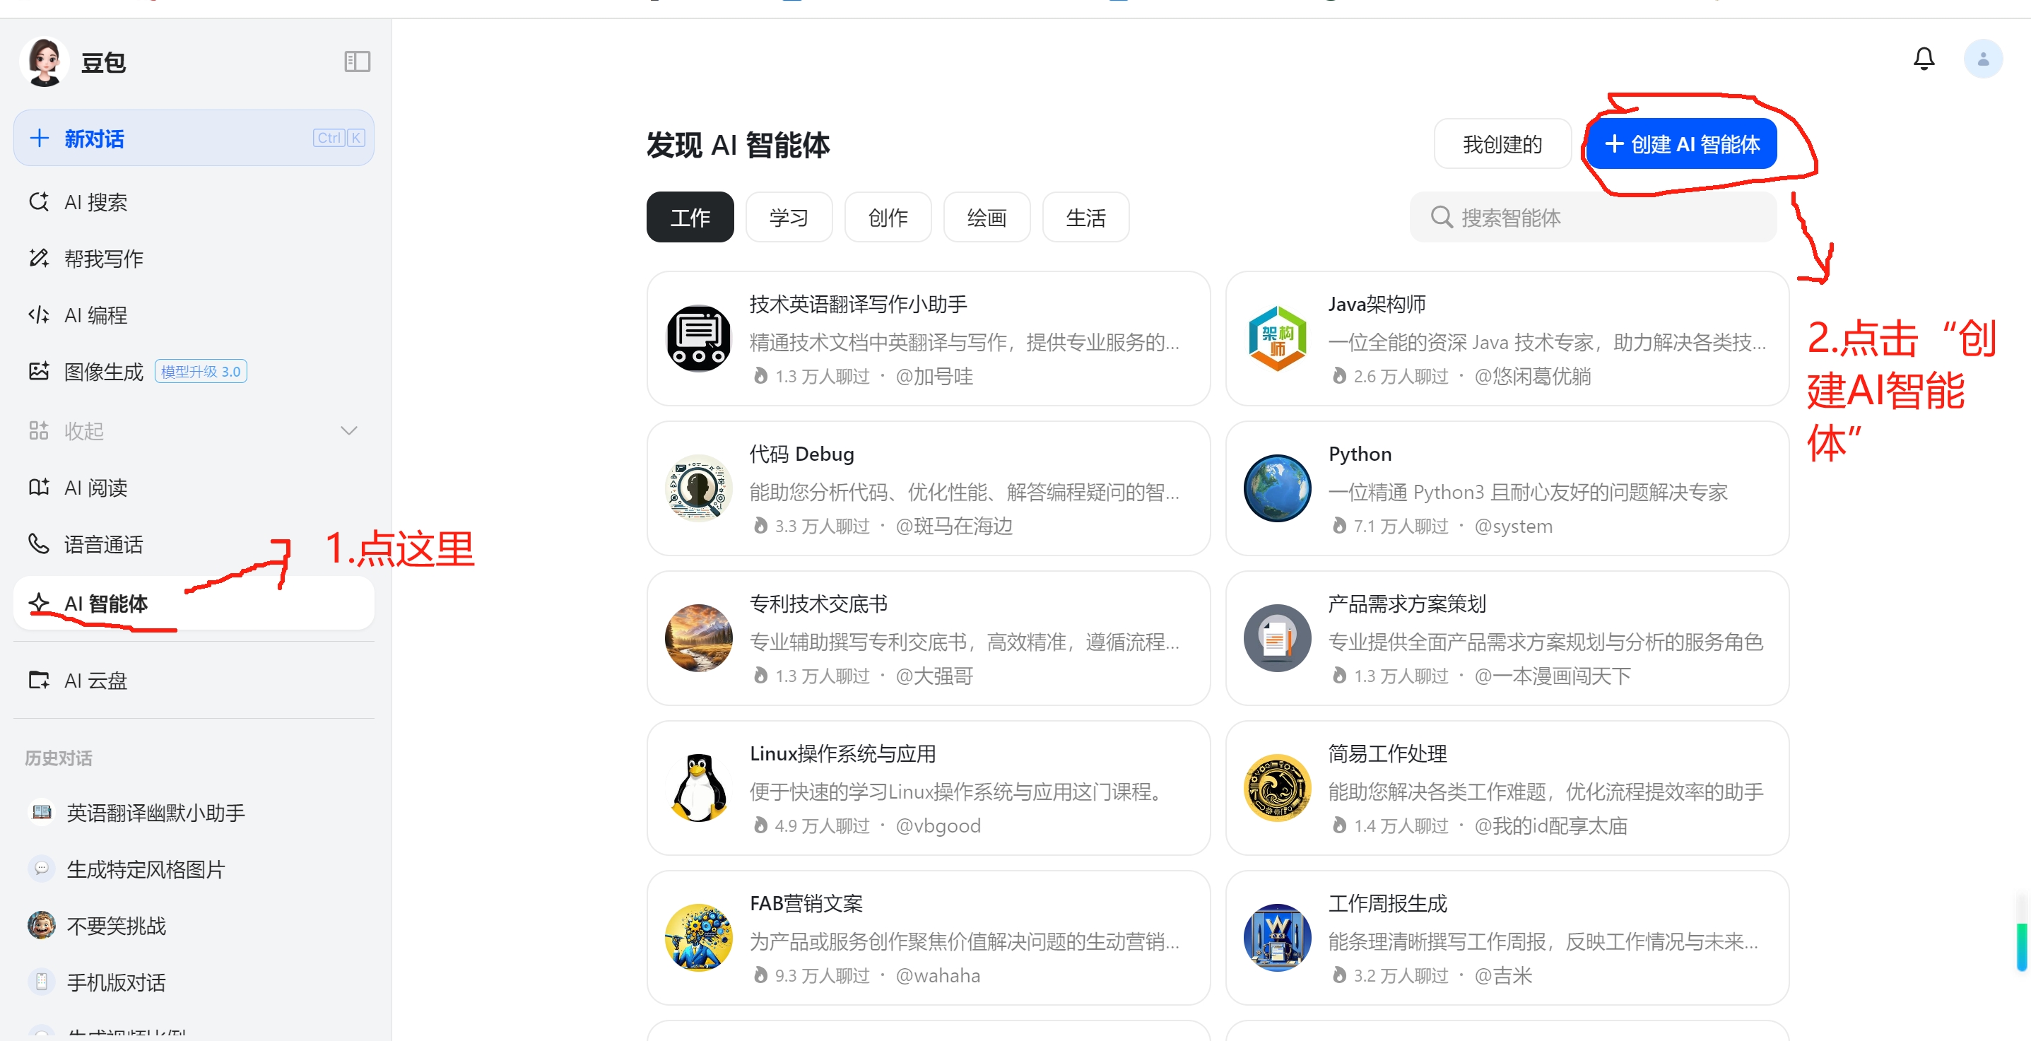Open AI 云盘 cloud drive
Viewport: 2031px width, 1041px height.
95,681
